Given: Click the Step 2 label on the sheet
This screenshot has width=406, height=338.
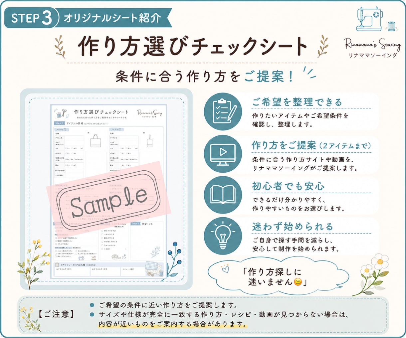Looking at the screenshot, I should tap(59, 123).
